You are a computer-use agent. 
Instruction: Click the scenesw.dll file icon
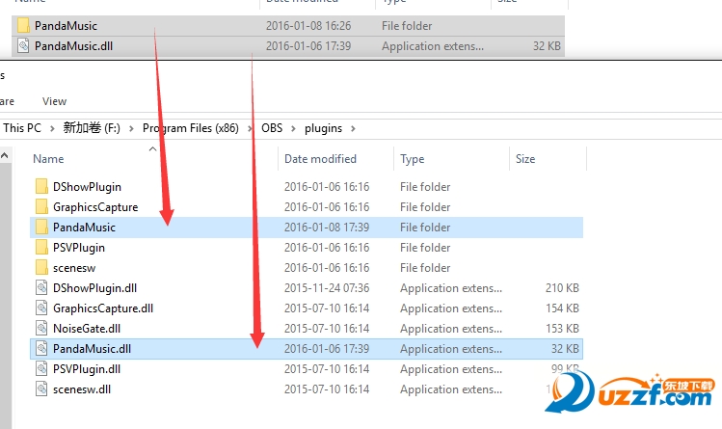click(41, 389)
